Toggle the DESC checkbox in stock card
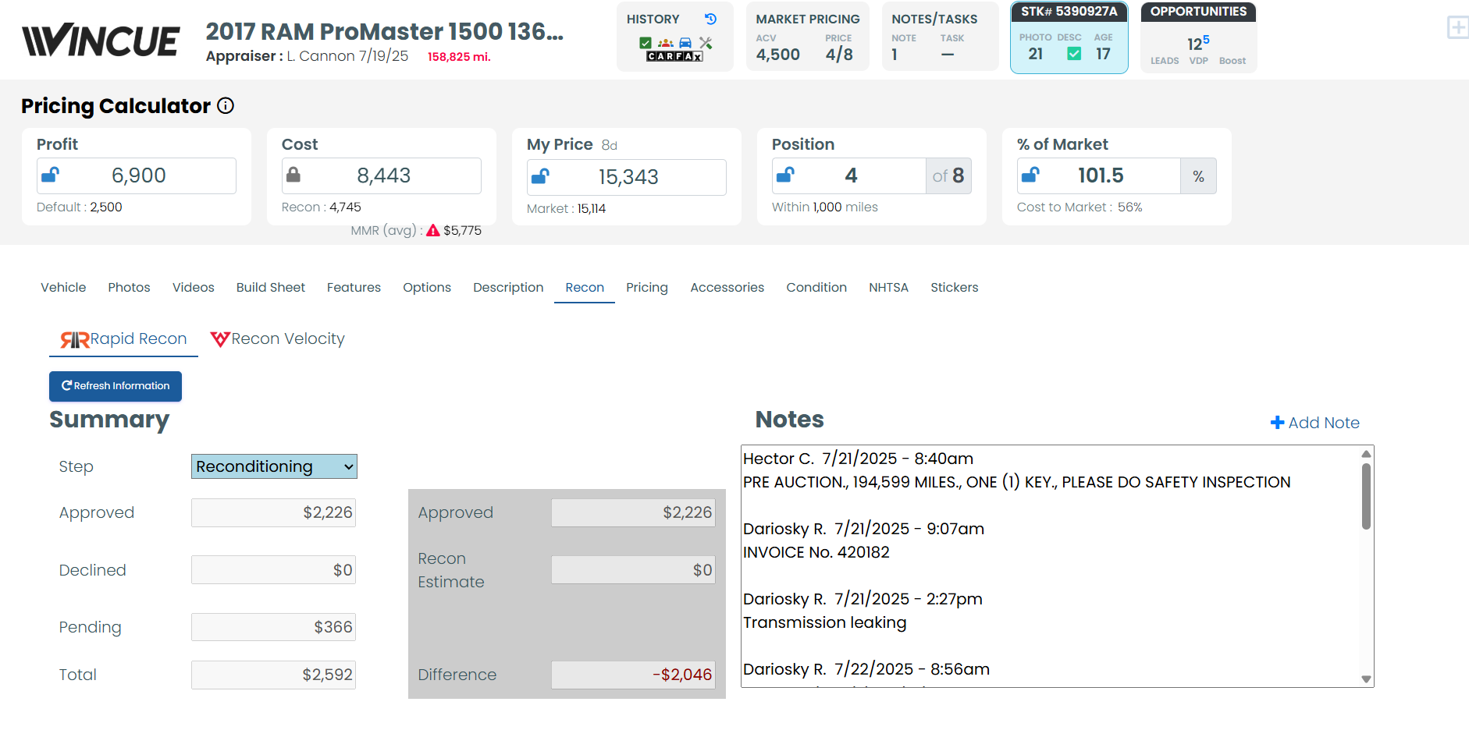This screenshot has width=1469, height=730. (x=1074, y=53)
